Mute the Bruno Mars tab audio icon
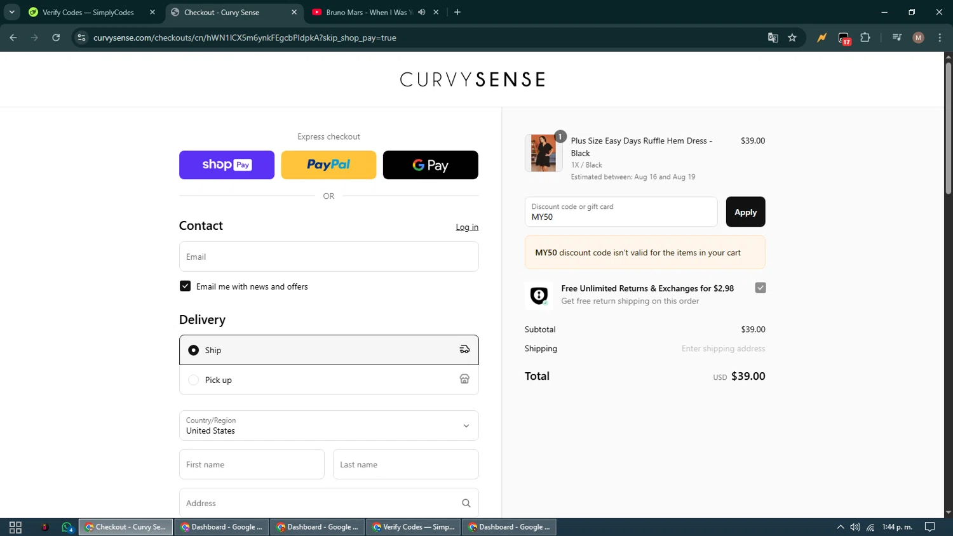The width and height of the screenshot is (953, 536). pos(421,12)
